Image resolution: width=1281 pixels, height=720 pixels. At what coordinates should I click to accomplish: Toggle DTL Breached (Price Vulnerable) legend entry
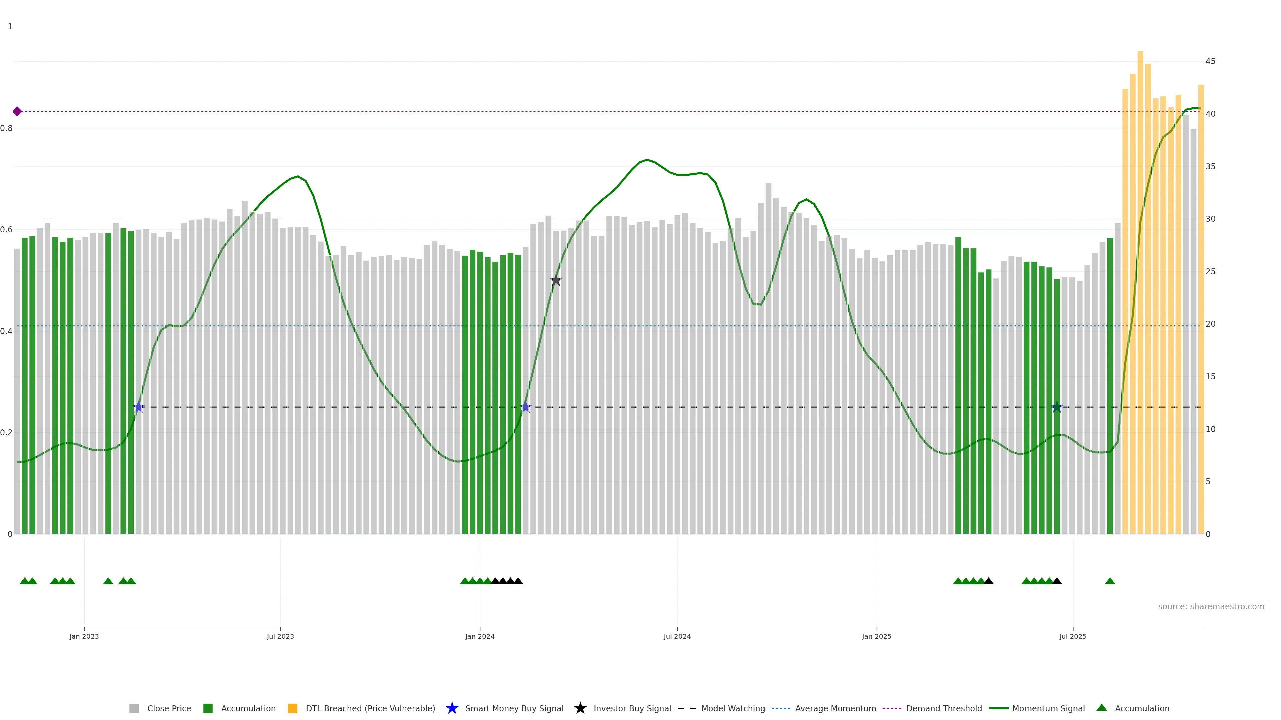tap(370, 708)
